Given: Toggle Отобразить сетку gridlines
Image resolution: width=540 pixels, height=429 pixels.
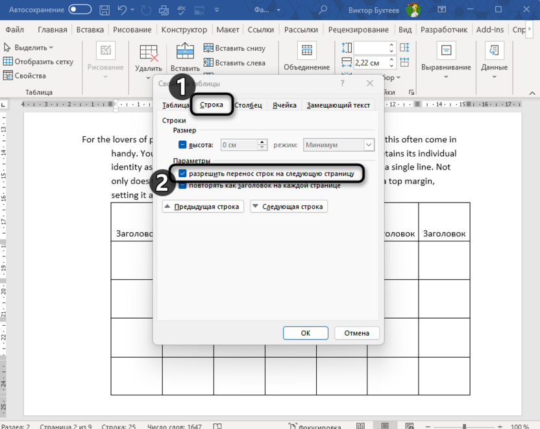Looking at the screenshot, I should point(38,62).
